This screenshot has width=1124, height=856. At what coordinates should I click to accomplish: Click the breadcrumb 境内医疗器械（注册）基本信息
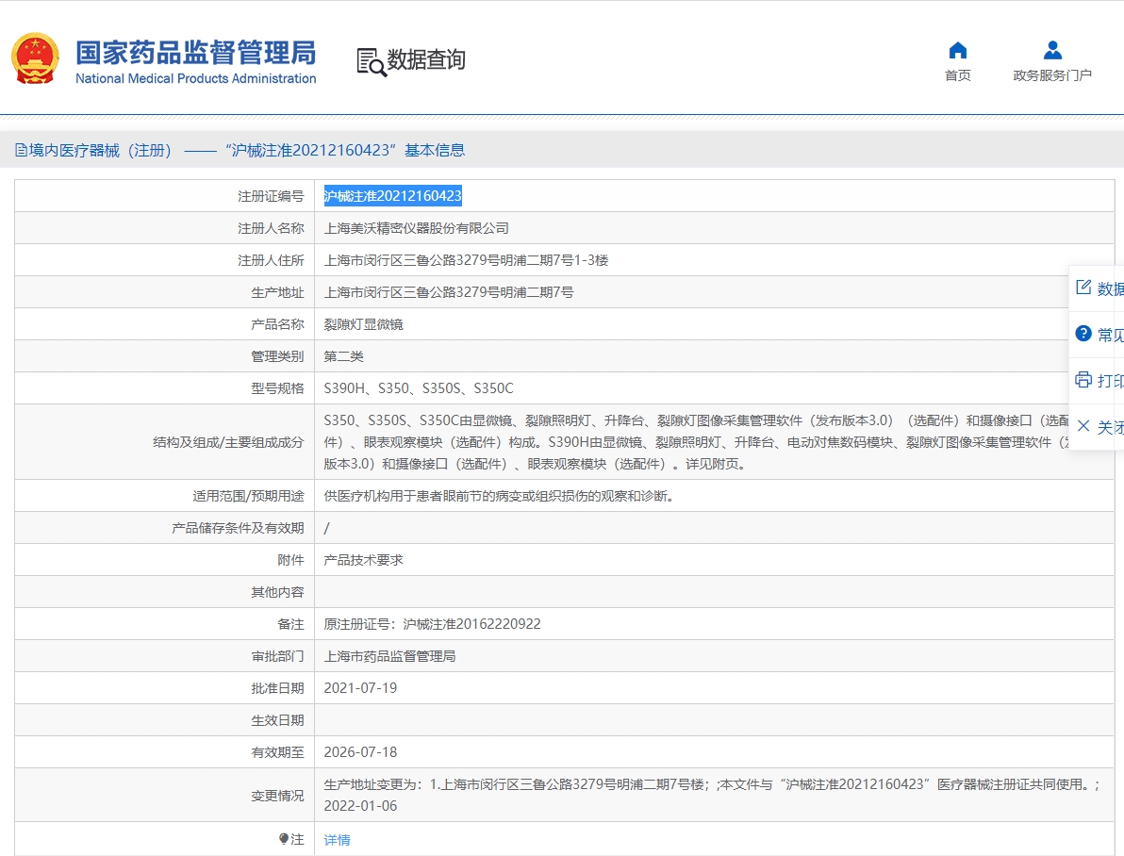[240, 150]
